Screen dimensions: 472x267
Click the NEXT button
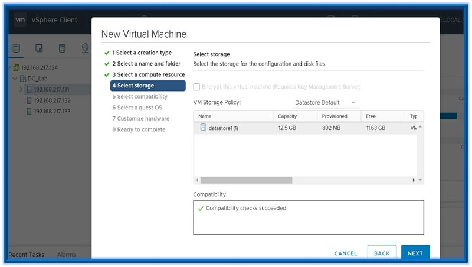[415, 253]
